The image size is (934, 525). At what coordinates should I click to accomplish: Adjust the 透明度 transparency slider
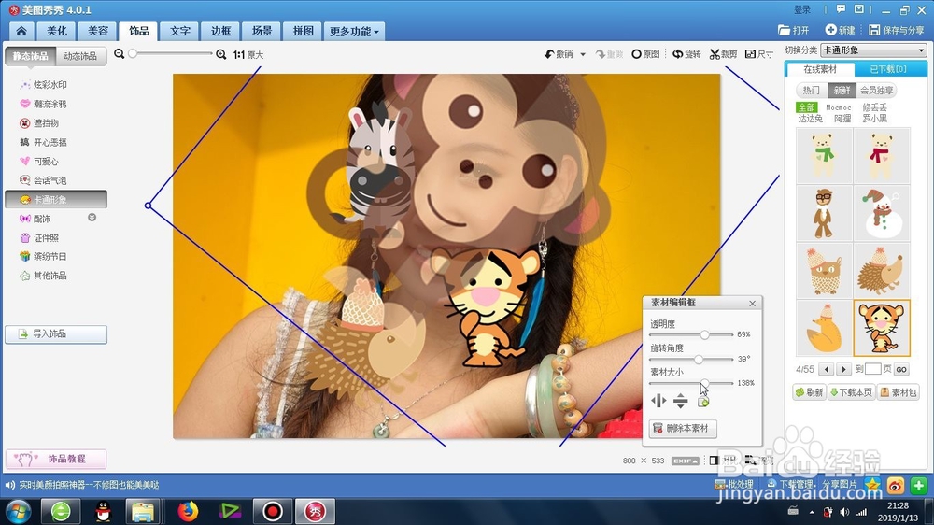pos(704,334)
